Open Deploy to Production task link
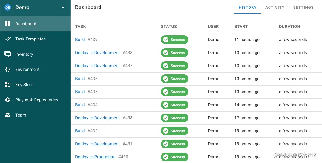 point(95,157)
